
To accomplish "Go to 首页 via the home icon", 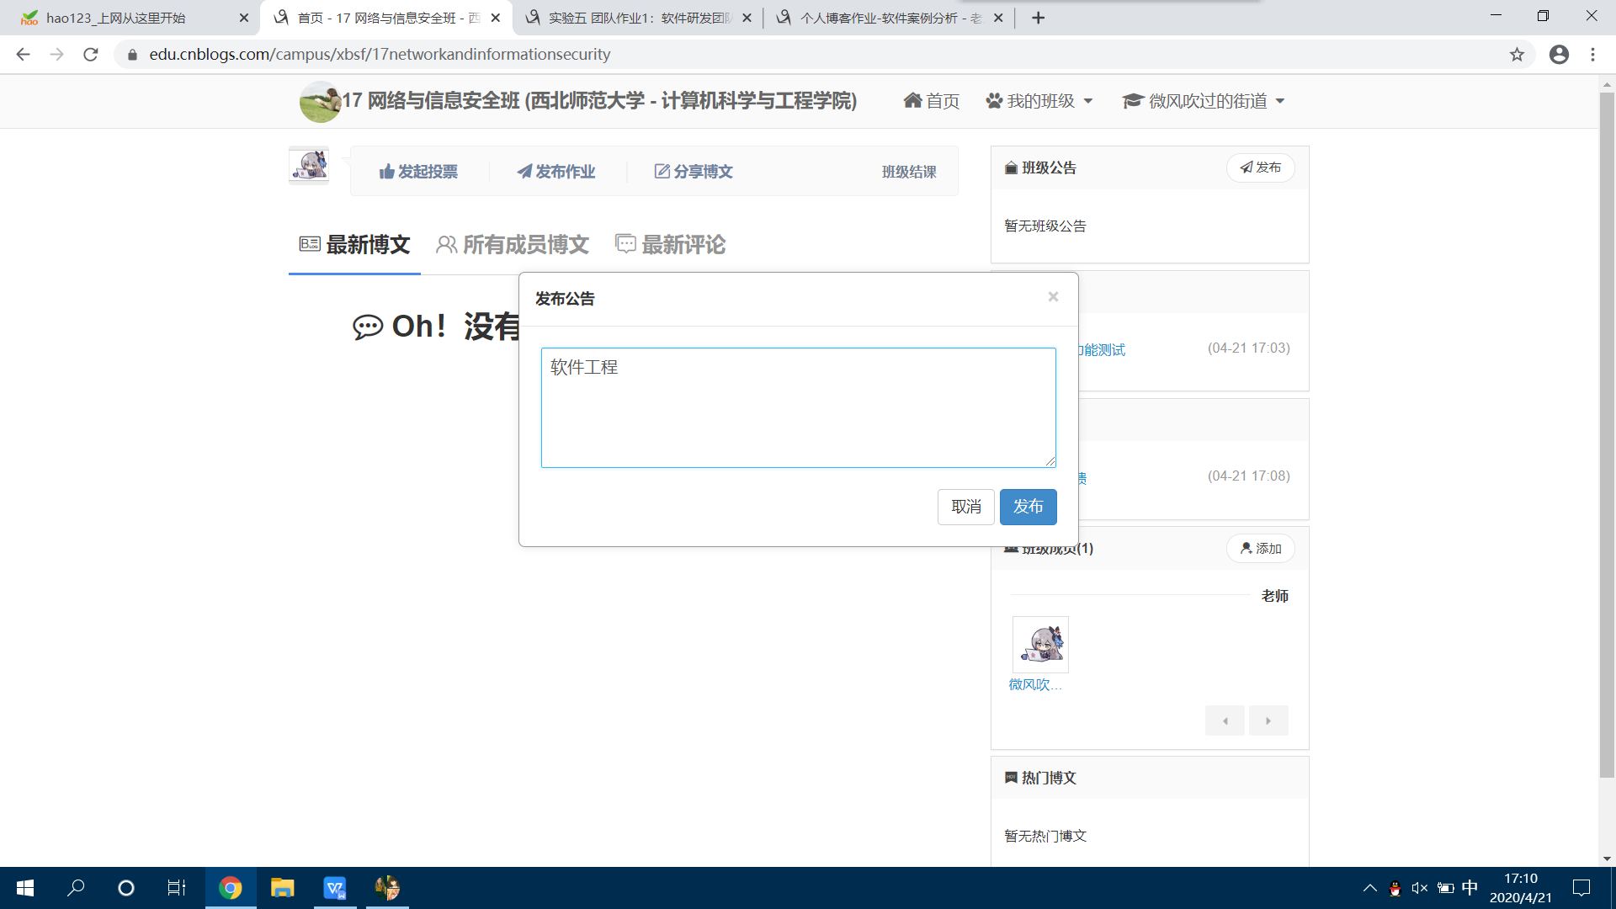I will click(x=913, y=101).
